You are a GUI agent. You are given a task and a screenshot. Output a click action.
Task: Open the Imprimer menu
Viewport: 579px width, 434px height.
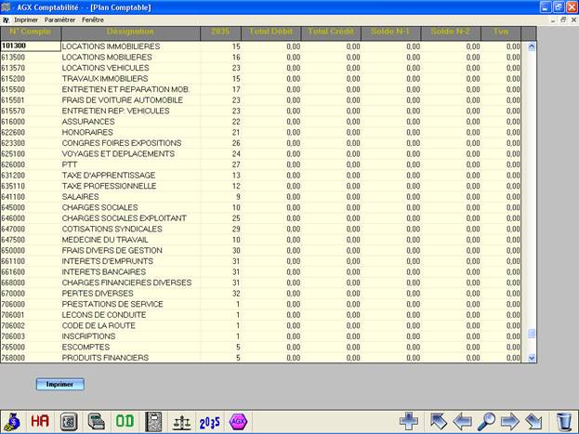[26, 19]
